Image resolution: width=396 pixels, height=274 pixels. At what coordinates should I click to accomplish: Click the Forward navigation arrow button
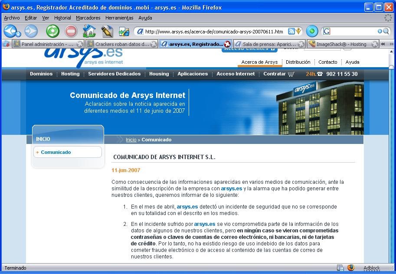(31, 31)
